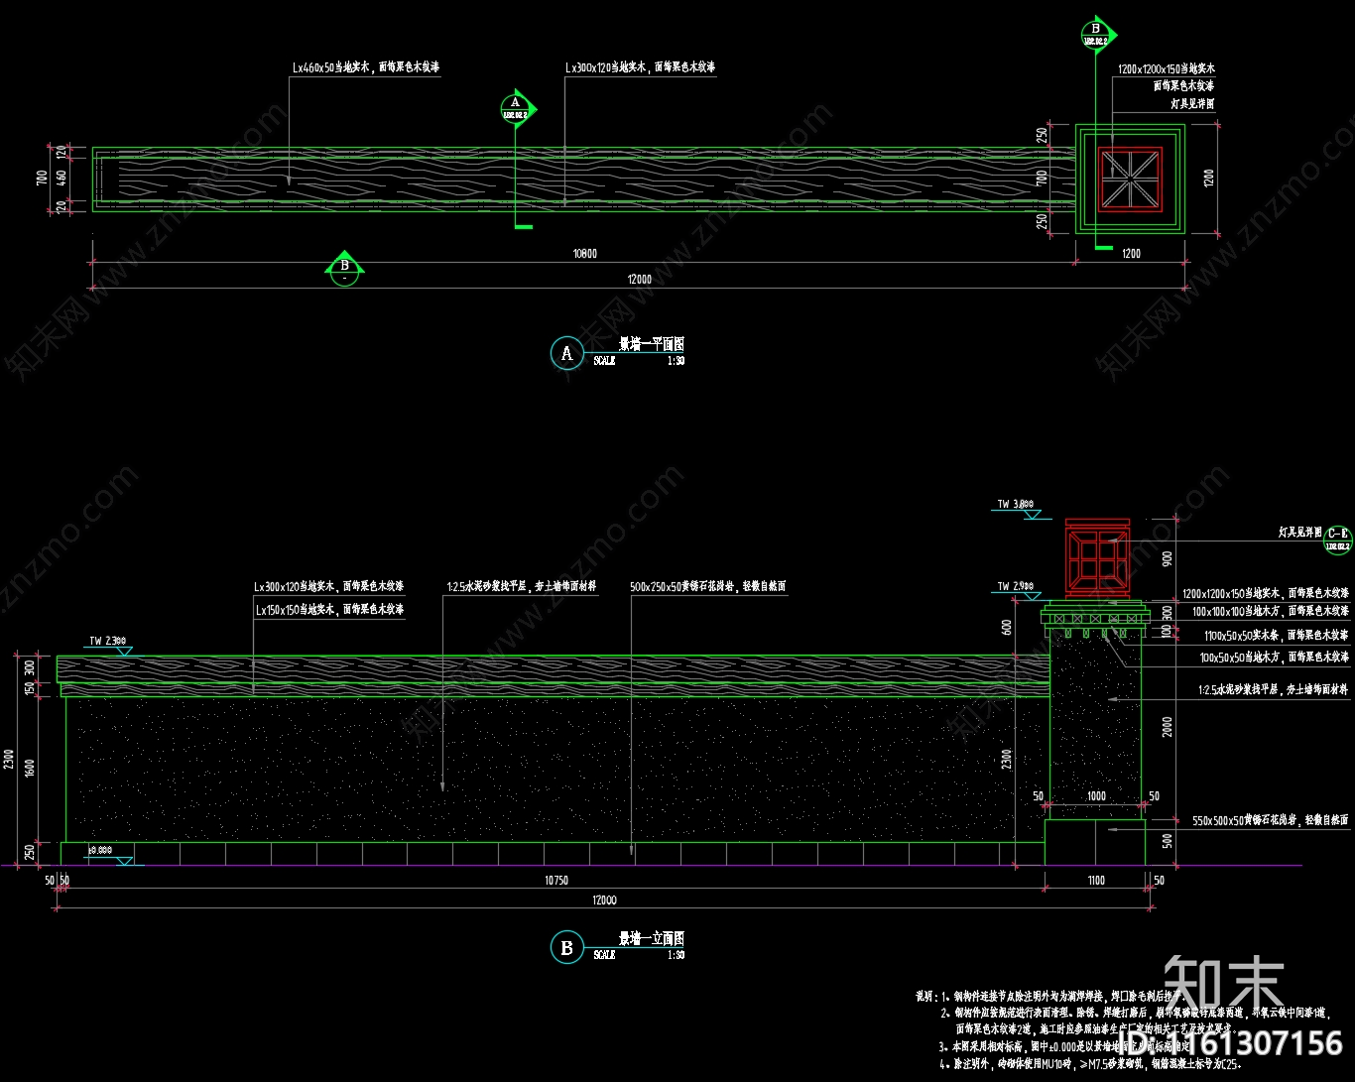This screenshot has height=1082, width=1355.
Task: Click circle A beside 景墙一平面图 title
Action: [x=566, y=353]
